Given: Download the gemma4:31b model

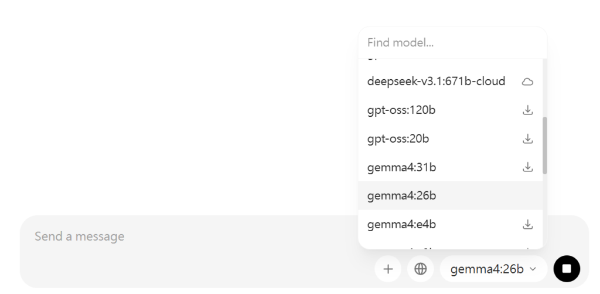Looking at the screenshot, I should click(527, 167).
